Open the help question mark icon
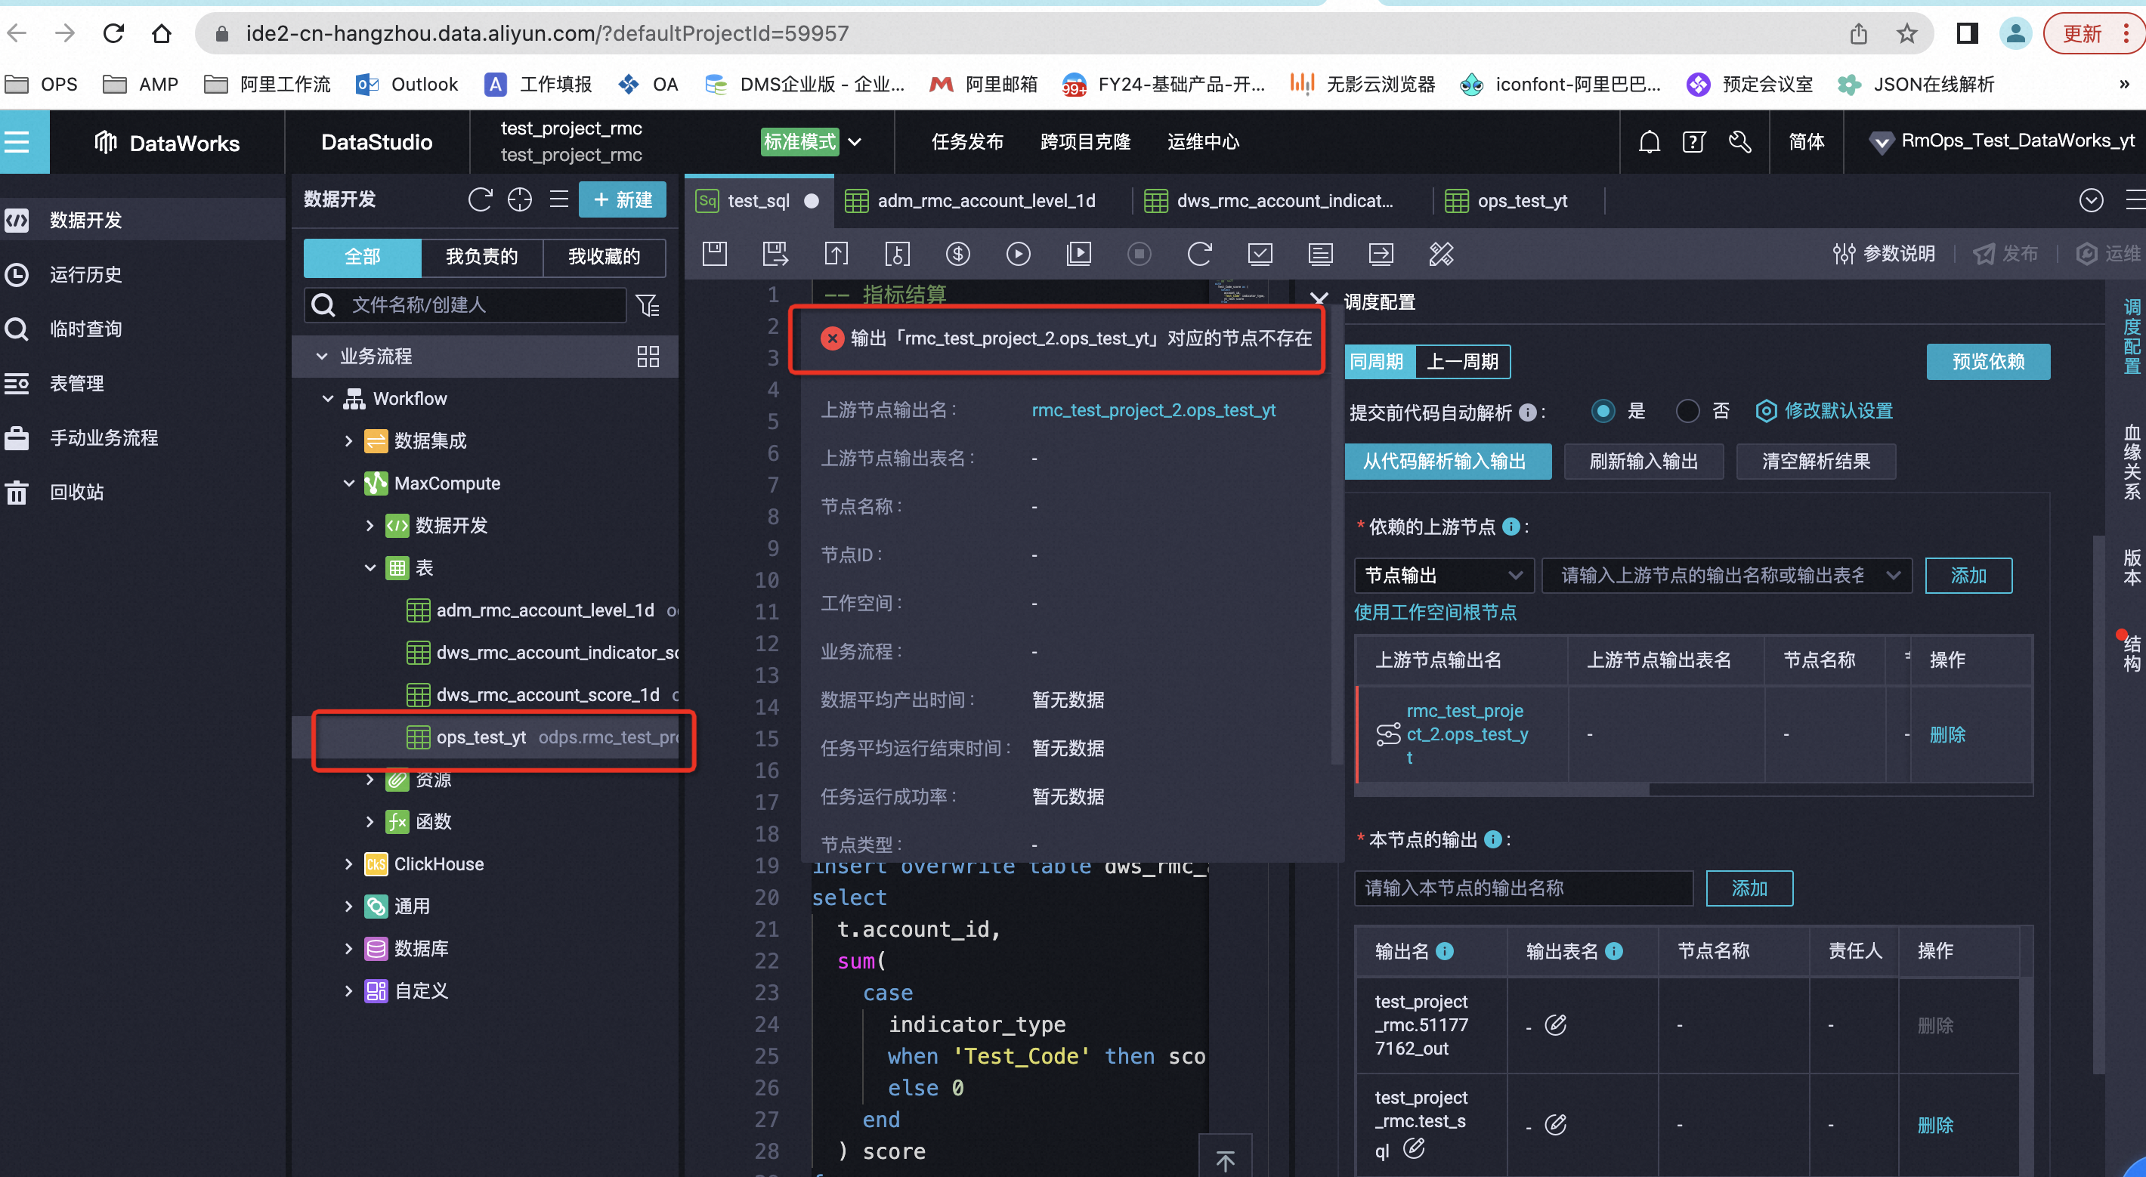Viewport: 2146px width, 1177px height. point(1693,141)
